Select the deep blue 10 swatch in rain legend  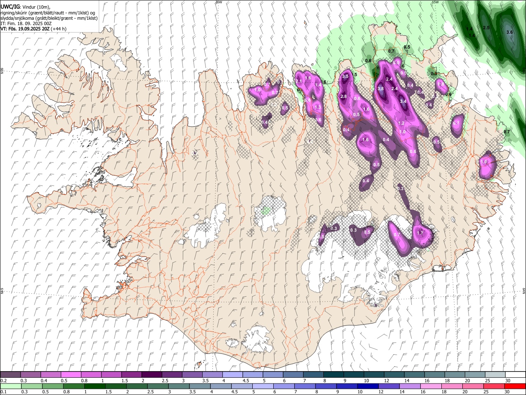[x=368, y=386]
